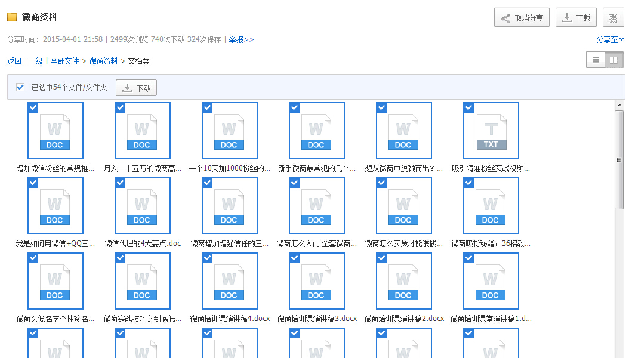Open the QR code share button
This screenshot has height=358, width=629.
pyautogui.click(x=613, y=18)
